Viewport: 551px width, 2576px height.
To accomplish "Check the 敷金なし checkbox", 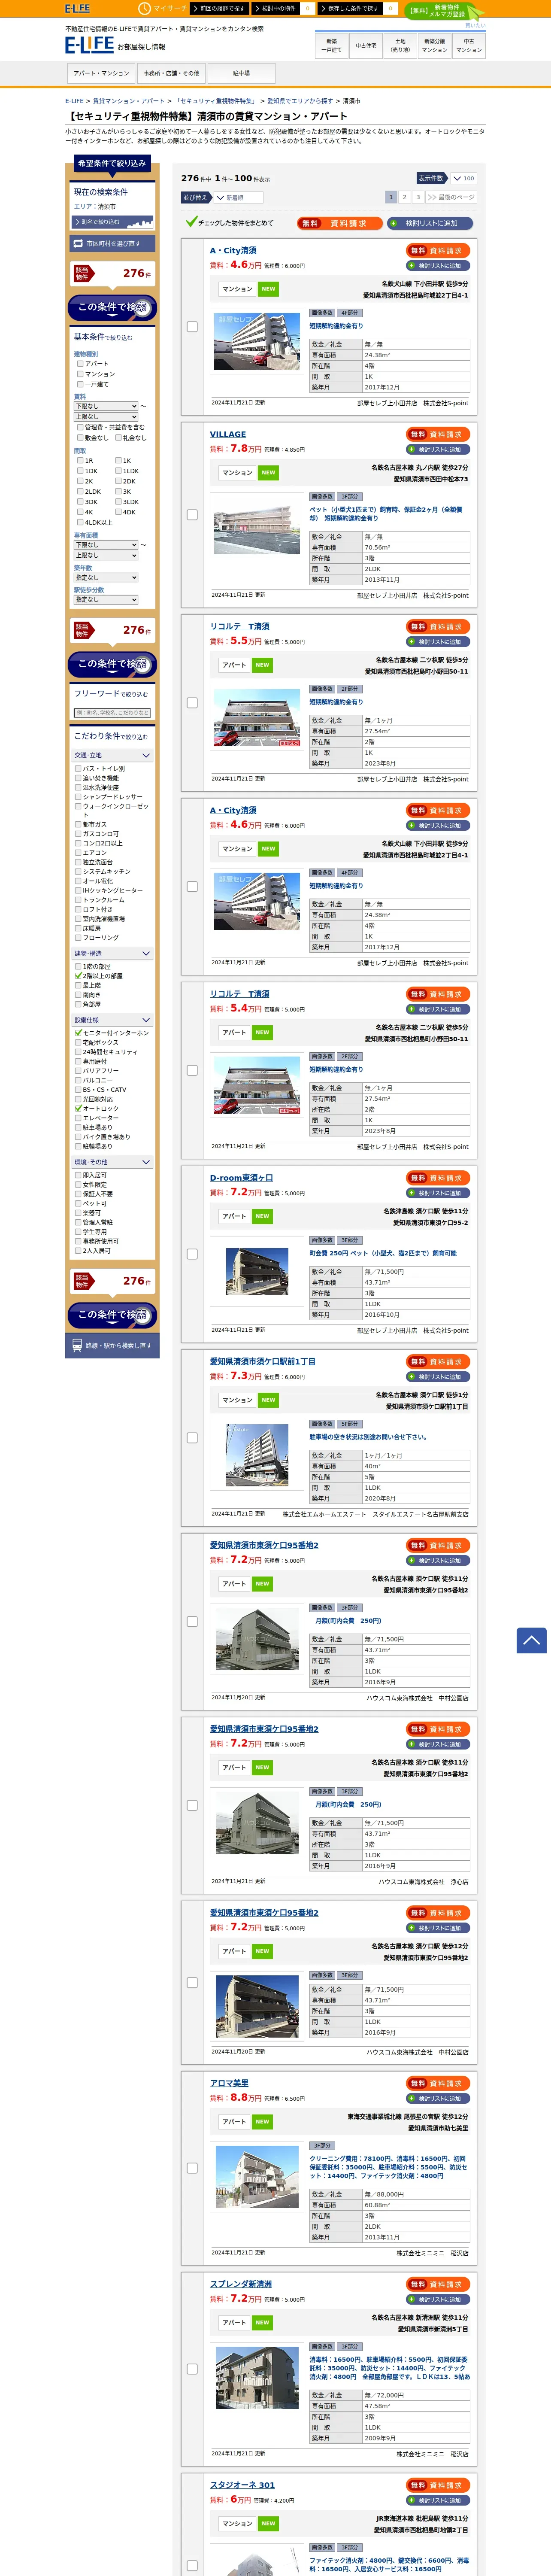I will pyautogui.click(x=80, y=437).
